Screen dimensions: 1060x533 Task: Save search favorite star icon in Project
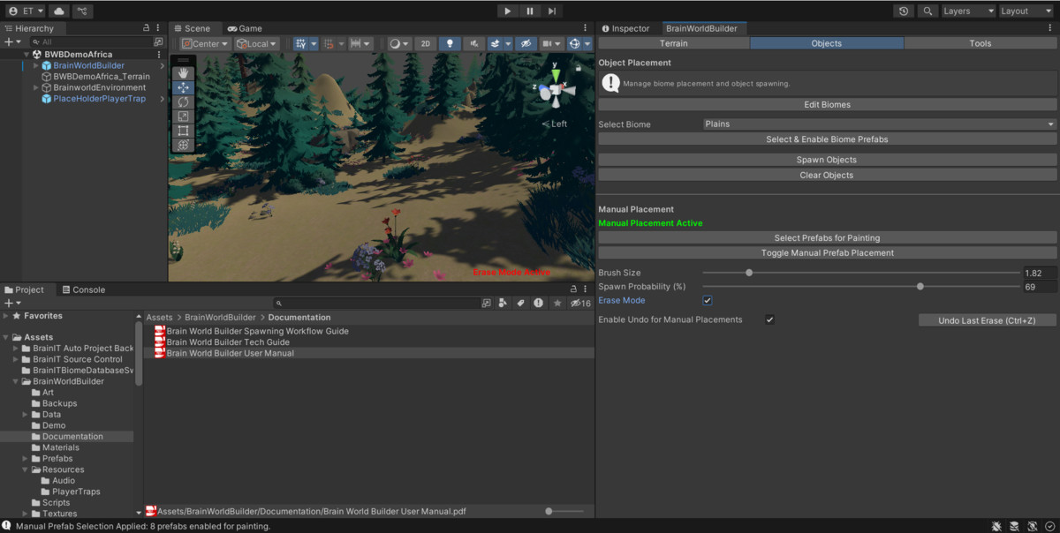coord(556,303)
